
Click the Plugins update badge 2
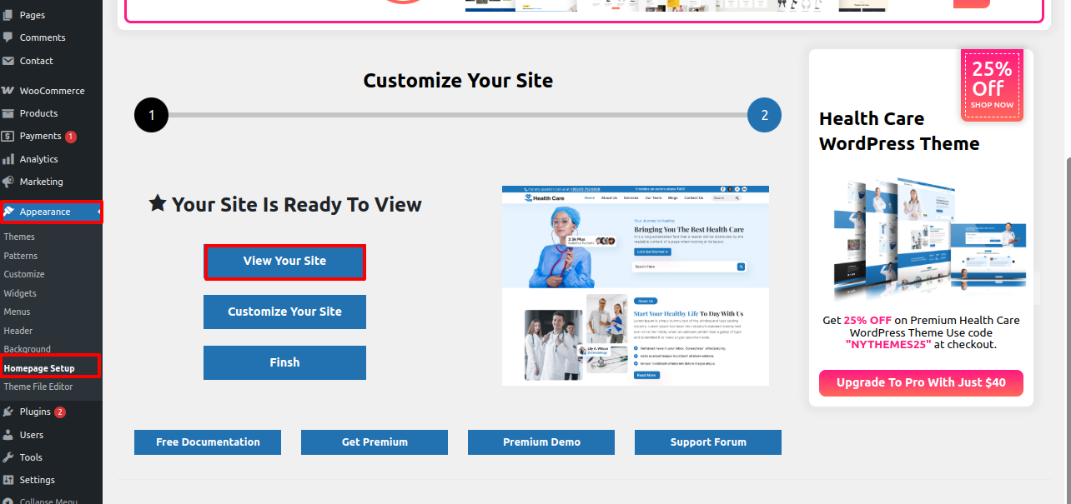point(60,412)
